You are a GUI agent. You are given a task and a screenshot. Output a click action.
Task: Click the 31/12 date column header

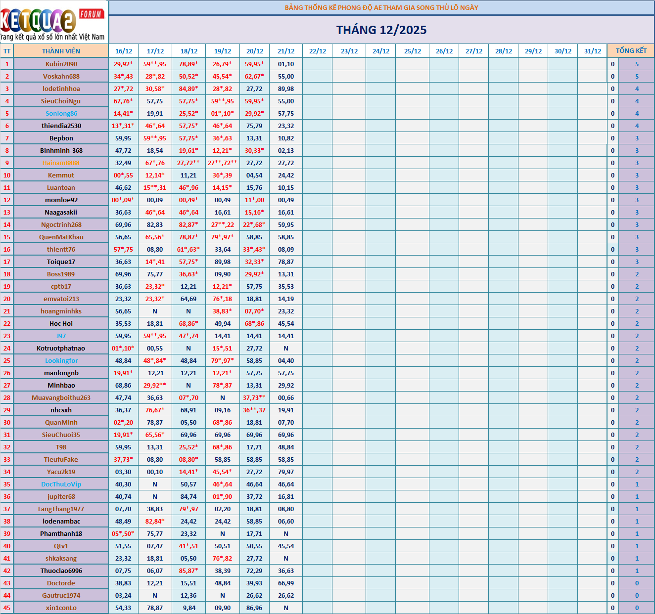point(592,51)
